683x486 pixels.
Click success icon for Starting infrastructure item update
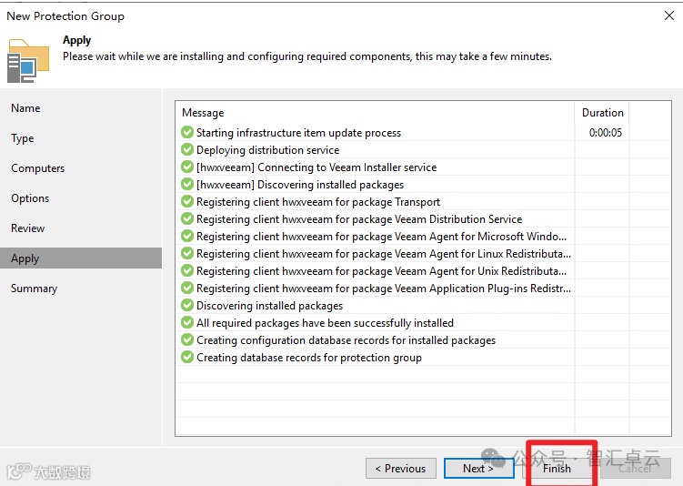click(187, 132)
